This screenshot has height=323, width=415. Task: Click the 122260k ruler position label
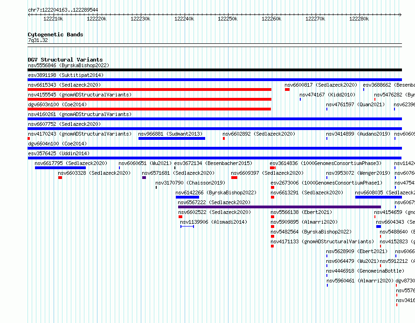(x=271, y=19)
